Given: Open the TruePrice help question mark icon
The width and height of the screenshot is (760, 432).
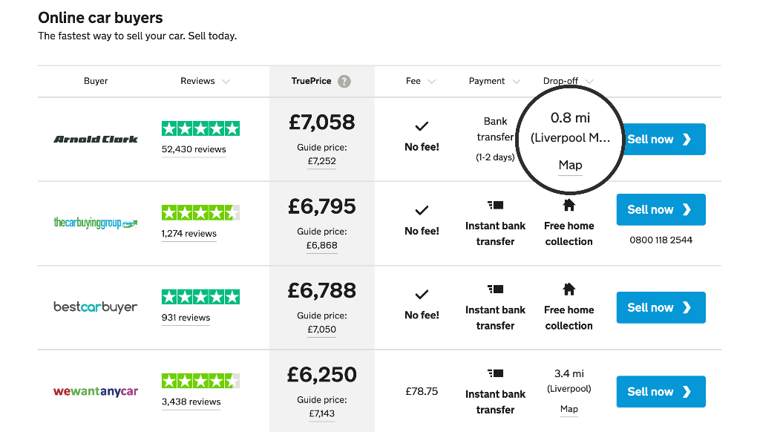Looking at the screenshot, I should tap(344, 82).
